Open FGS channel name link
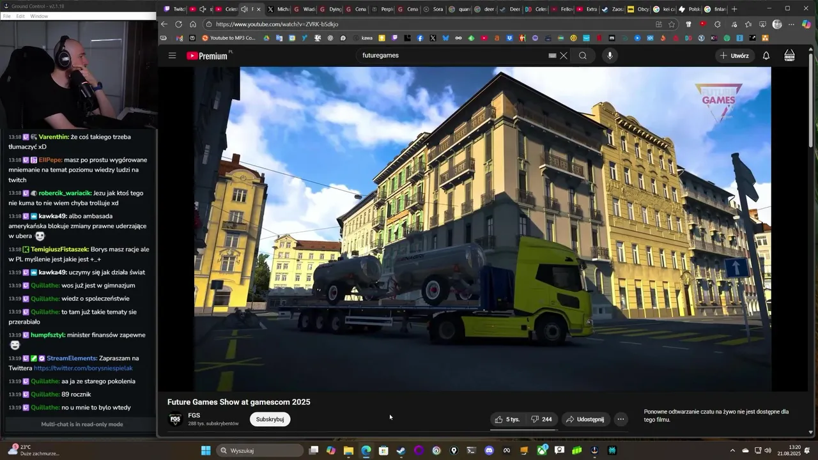 (194, 415)
